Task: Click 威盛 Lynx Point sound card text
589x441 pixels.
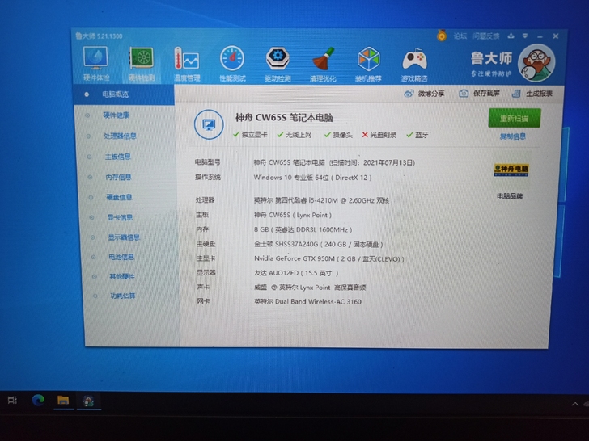Action: pos(310,288)
